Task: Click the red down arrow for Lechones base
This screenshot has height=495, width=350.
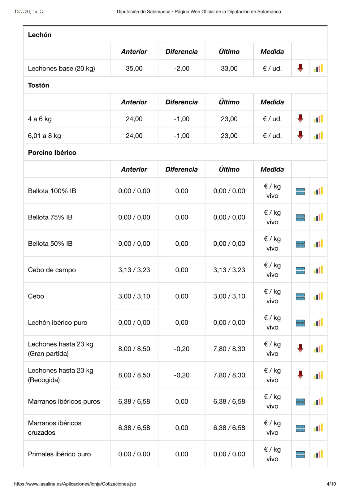Action: pyautogui.click(x=300, y=68)
